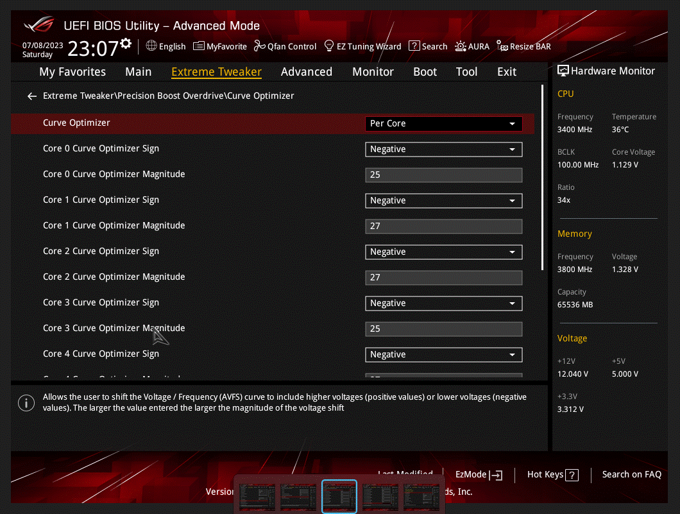Go to the Boot tab
This screenshot has height=514, width=680.
[425, 72]
